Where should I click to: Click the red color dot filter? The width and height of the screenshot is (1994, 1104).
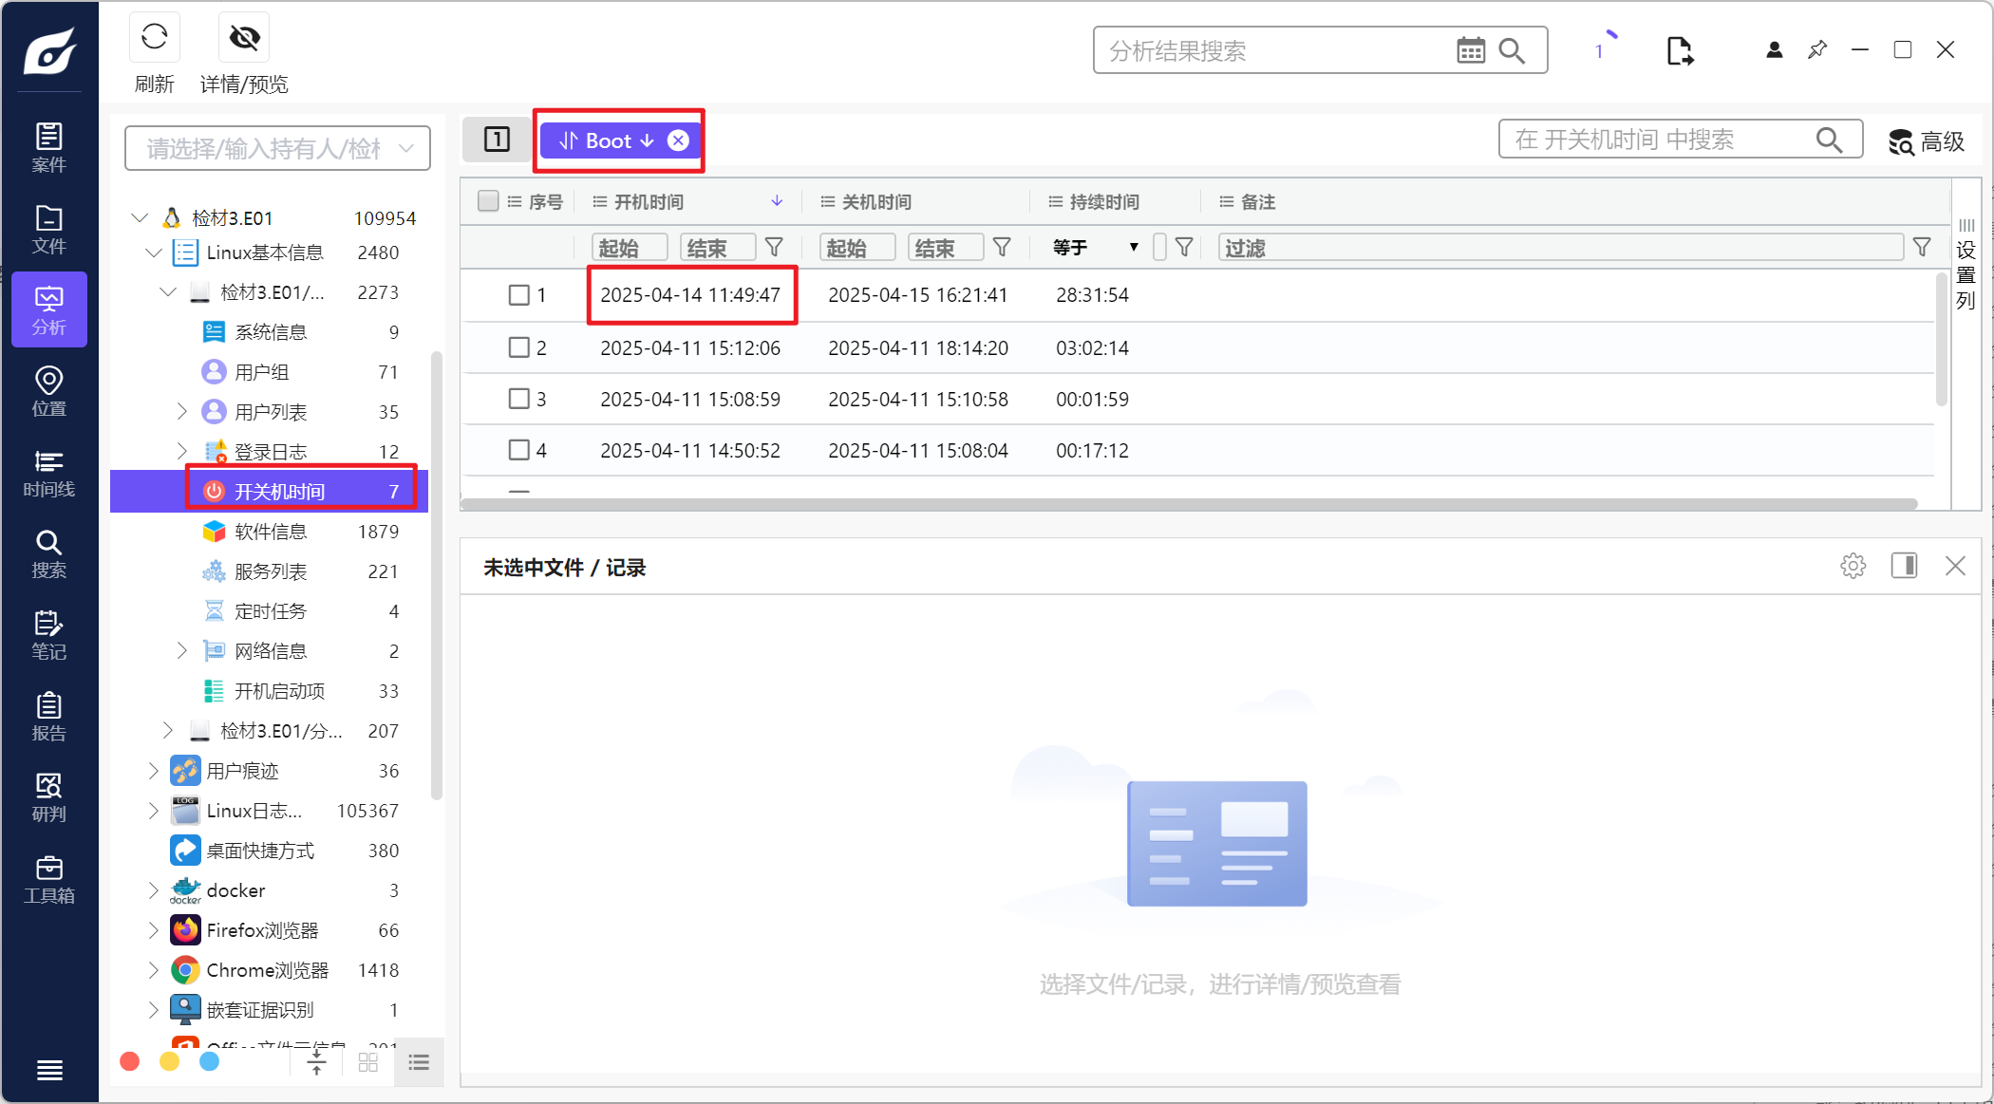point(130,1061)
